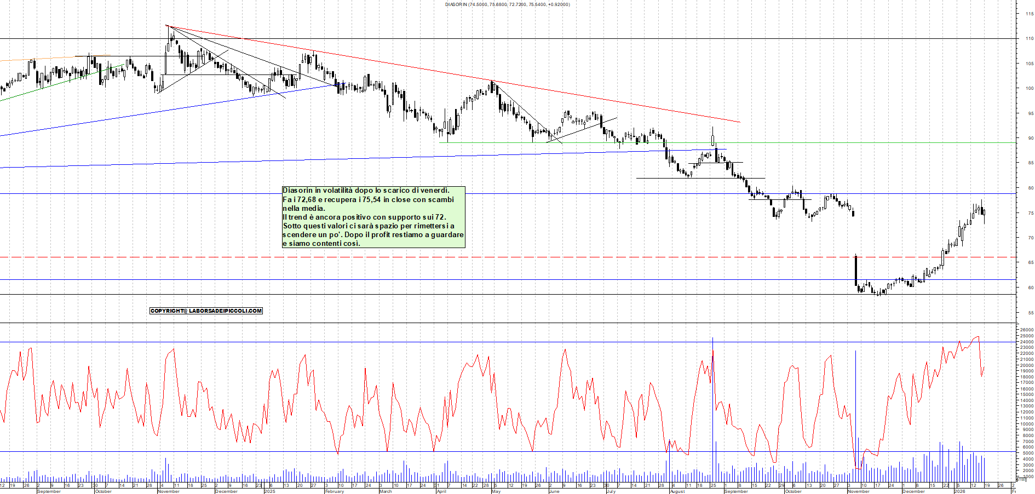Viewport: 1035px width, 494px height.
Task: Click the February month label on time axis
Action: (334, 491)
